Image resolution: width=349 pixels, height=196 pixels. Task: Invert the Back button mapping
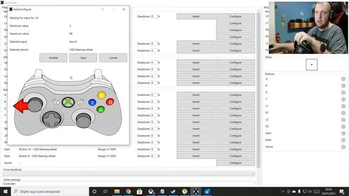point(196,156)
